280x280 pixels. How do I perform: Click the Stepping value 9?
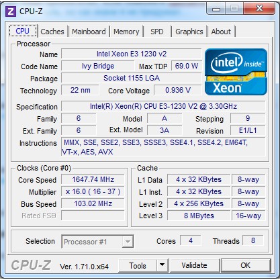[x=248, y=118]
